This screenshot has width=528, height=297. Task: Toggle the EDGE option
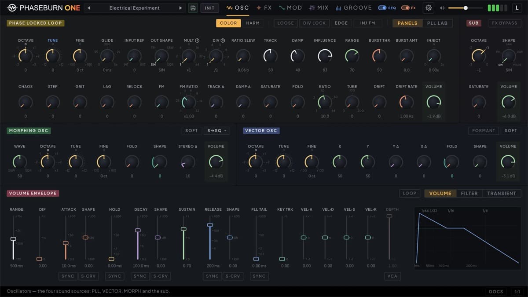pyautogui.click(x=341, y=23)
